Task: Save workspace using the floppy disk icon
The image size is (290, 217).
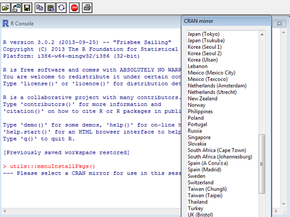Action: click(27, 7)
